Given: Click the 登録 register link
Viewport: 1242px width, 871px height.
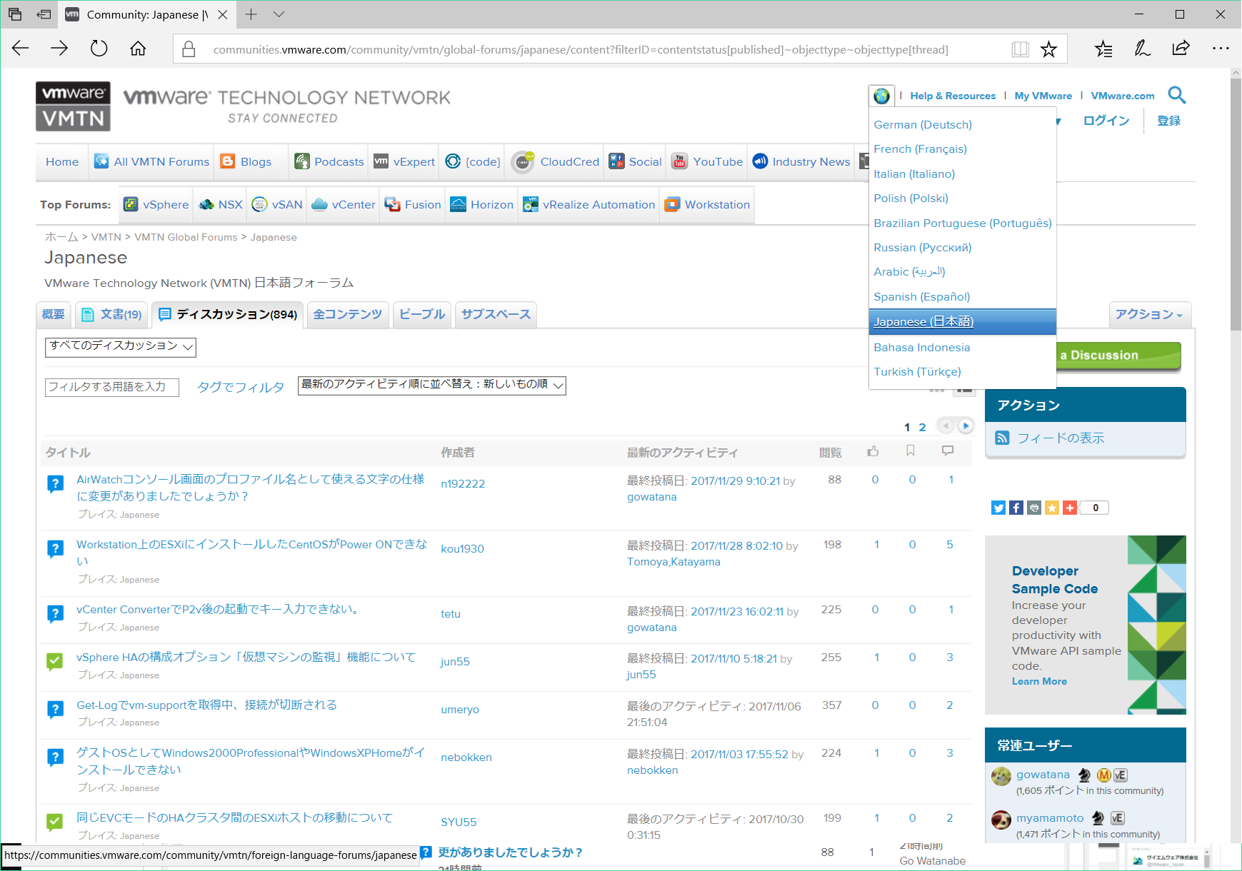Looking at the screenshot, I should pyautogui.click(x=1168, y=121).
